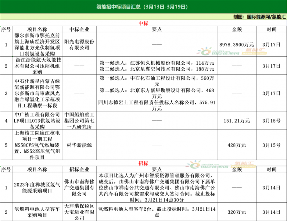The width and height of the screenshot is (287, 221).
Task: Click the line "第二候选人：北京东方新星勘察设计有限公司，468万元"
Action: pos(157,93)
